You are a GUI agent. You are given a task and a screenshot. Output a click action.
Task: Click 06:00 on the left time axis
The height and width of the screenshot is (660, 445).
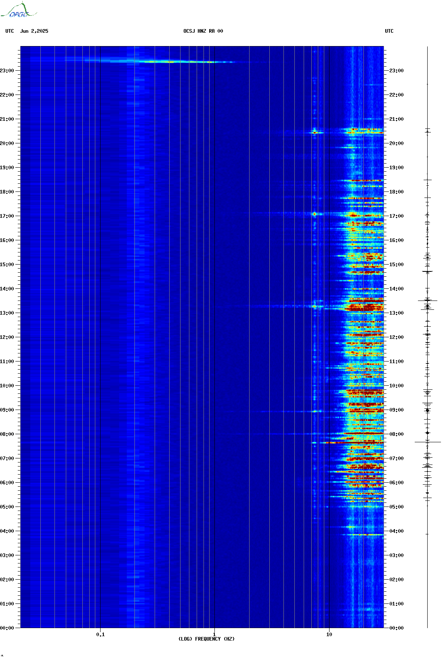(7, 483)
